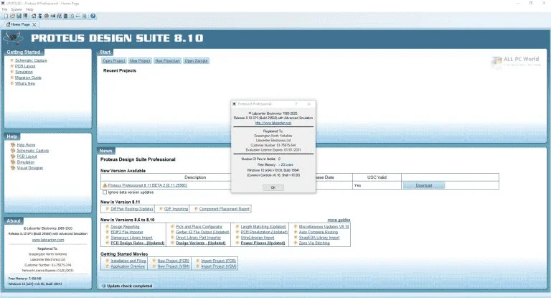Open Simulation link under Getting Started

(x=24, y=72)
